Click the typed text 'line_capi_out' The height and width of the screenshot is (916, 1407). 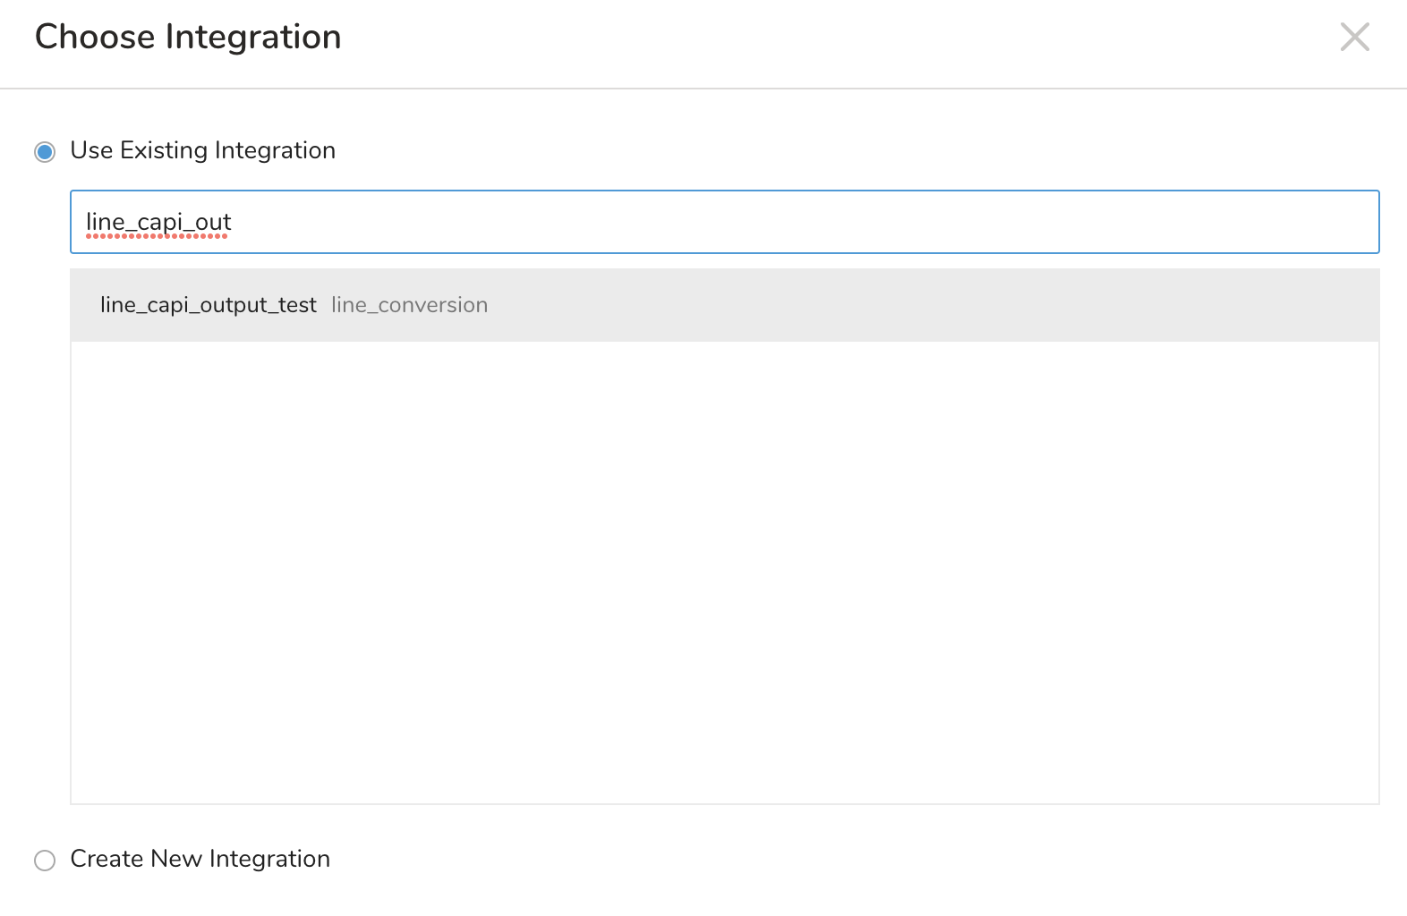(x=158, y=222)
